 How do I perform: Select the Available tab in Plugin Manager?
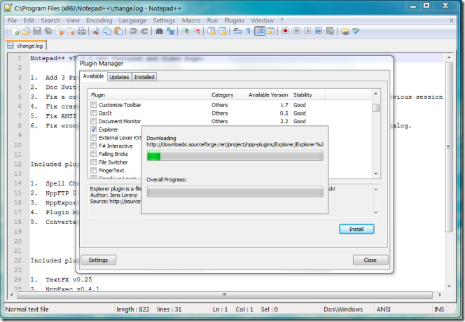click(x=93, y=76)
